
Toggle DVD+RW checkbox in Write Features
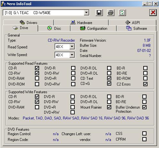72,112
